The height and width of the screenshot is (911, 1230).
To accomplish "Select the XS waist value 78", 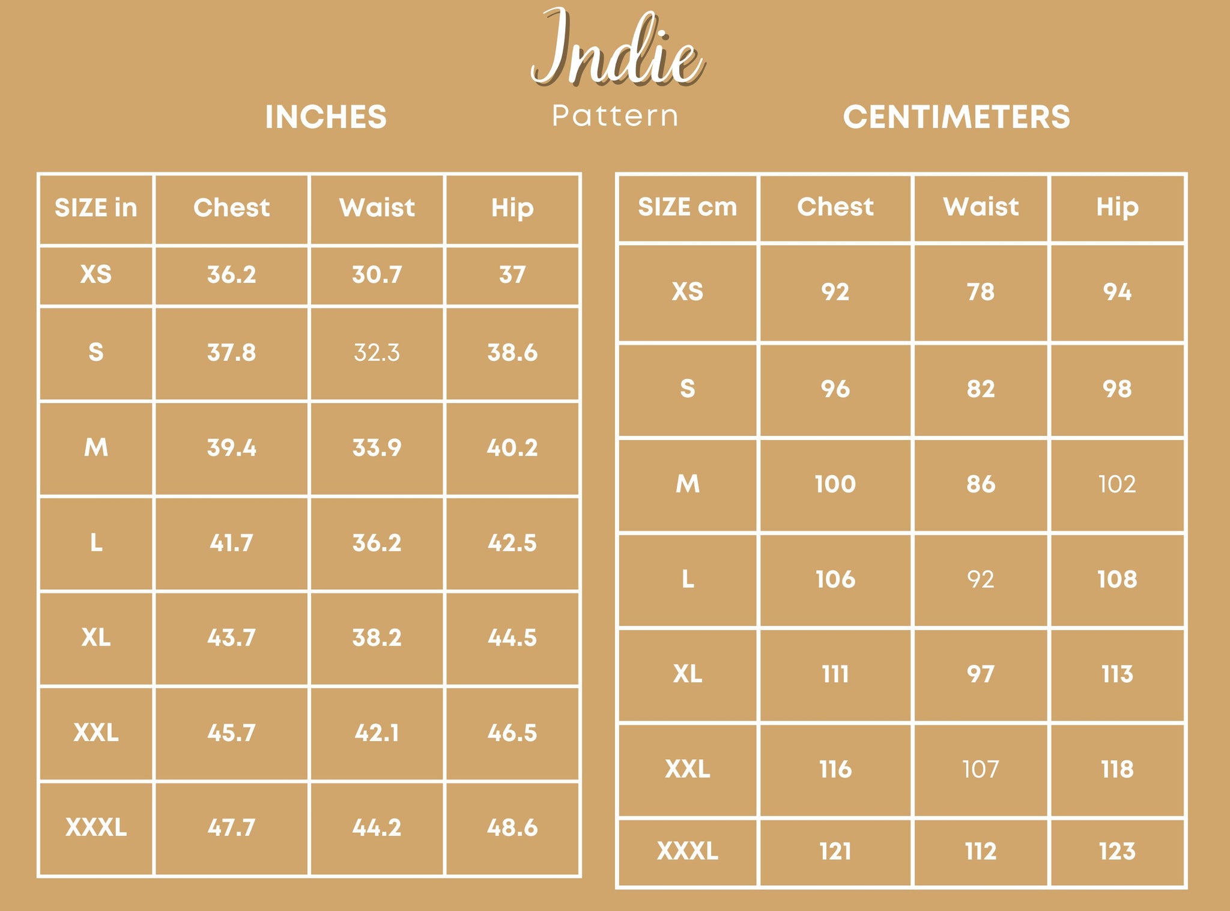I will click(x=981, y=292).
